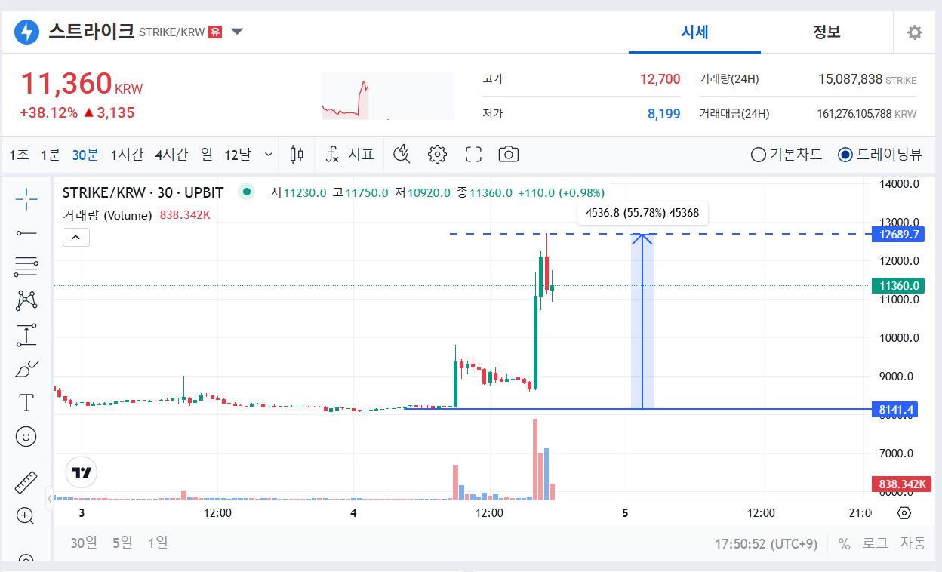Collapse the indicator legend chevron
This screenshot has width=942, height=572.
(x=76, y=238)
